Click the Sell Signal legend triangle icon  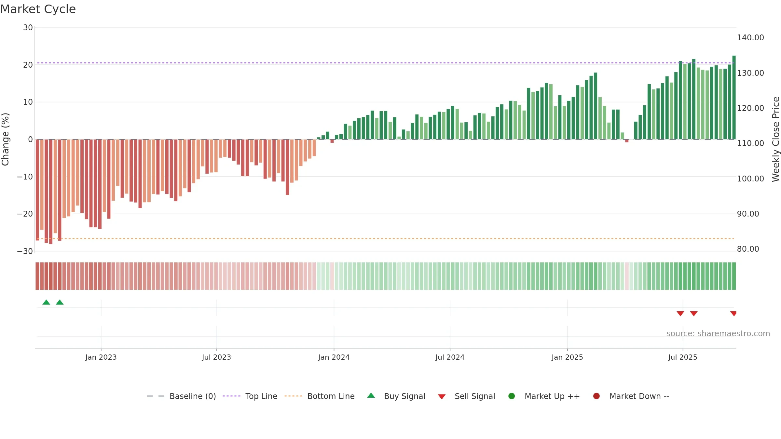[x=442, y=397]
